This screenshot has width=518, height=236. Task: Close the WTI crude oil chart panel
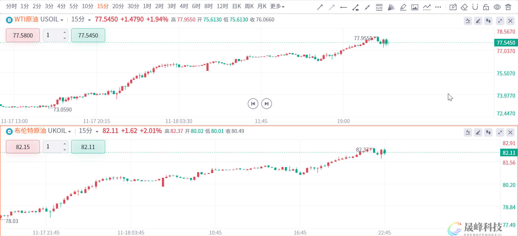(510, 21)
